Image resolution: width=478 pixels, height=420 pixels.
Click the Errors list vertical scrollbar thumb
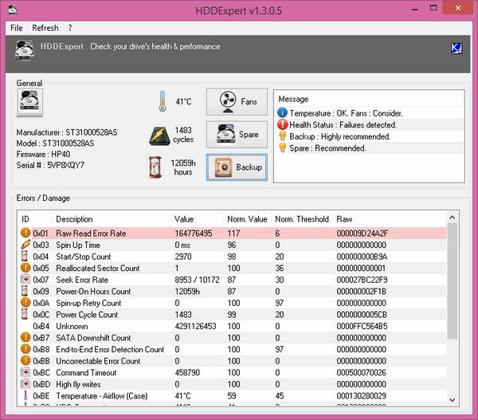(453, 281)
